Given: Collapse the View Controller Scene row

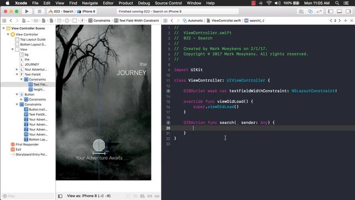Looking at the screenshot, I should click(x=3, y=28).
